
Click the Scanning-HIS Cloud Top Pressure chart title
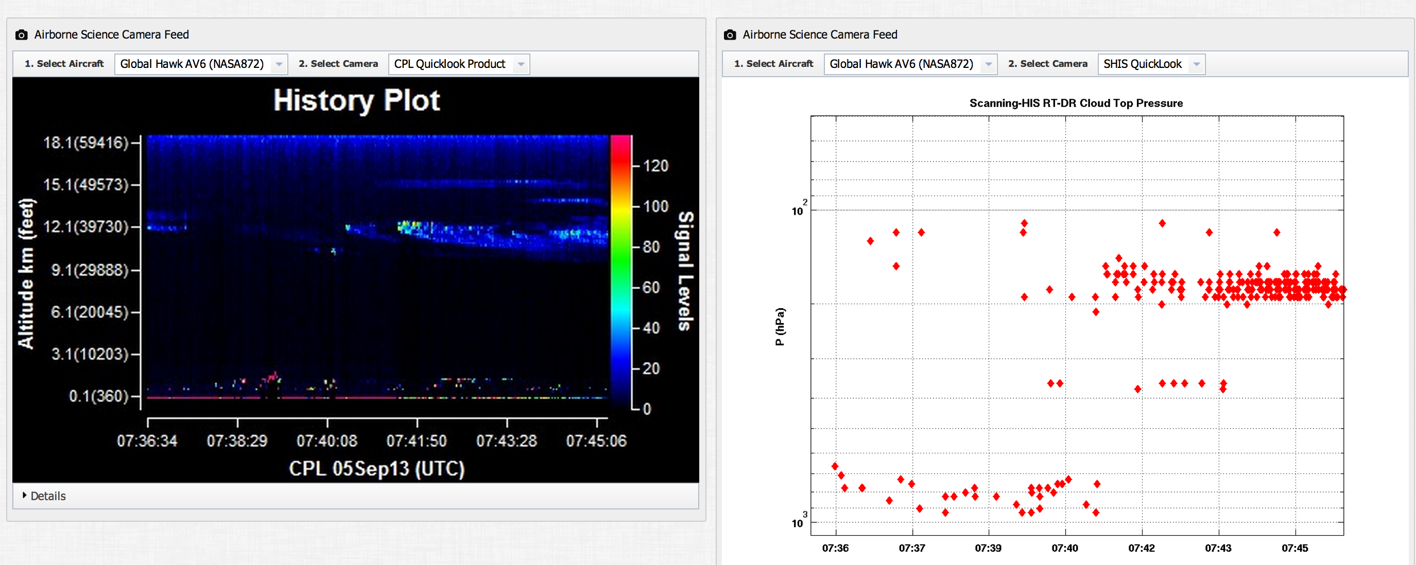click(1076, 103)
